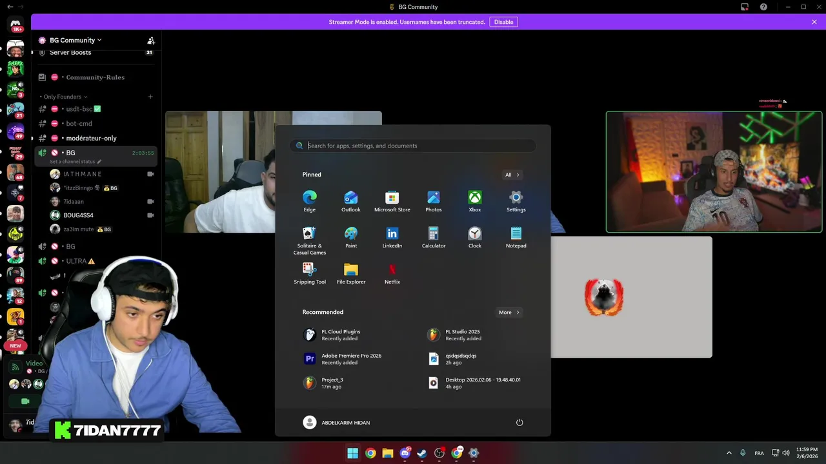
Task: Launch the Paint app
Action: [351, 237]
